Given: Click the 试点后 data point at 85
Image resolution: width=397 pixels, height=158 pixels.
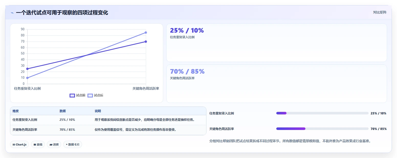Looking at the screenshot, I should pyautogui.click(x=146, y=32).
